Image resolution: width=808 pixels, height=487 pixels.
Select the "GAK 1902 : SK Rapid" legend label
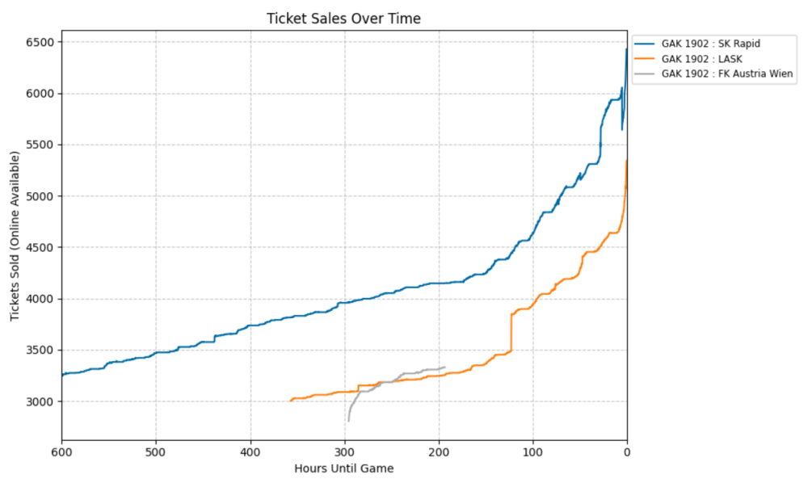pos(710,44)
